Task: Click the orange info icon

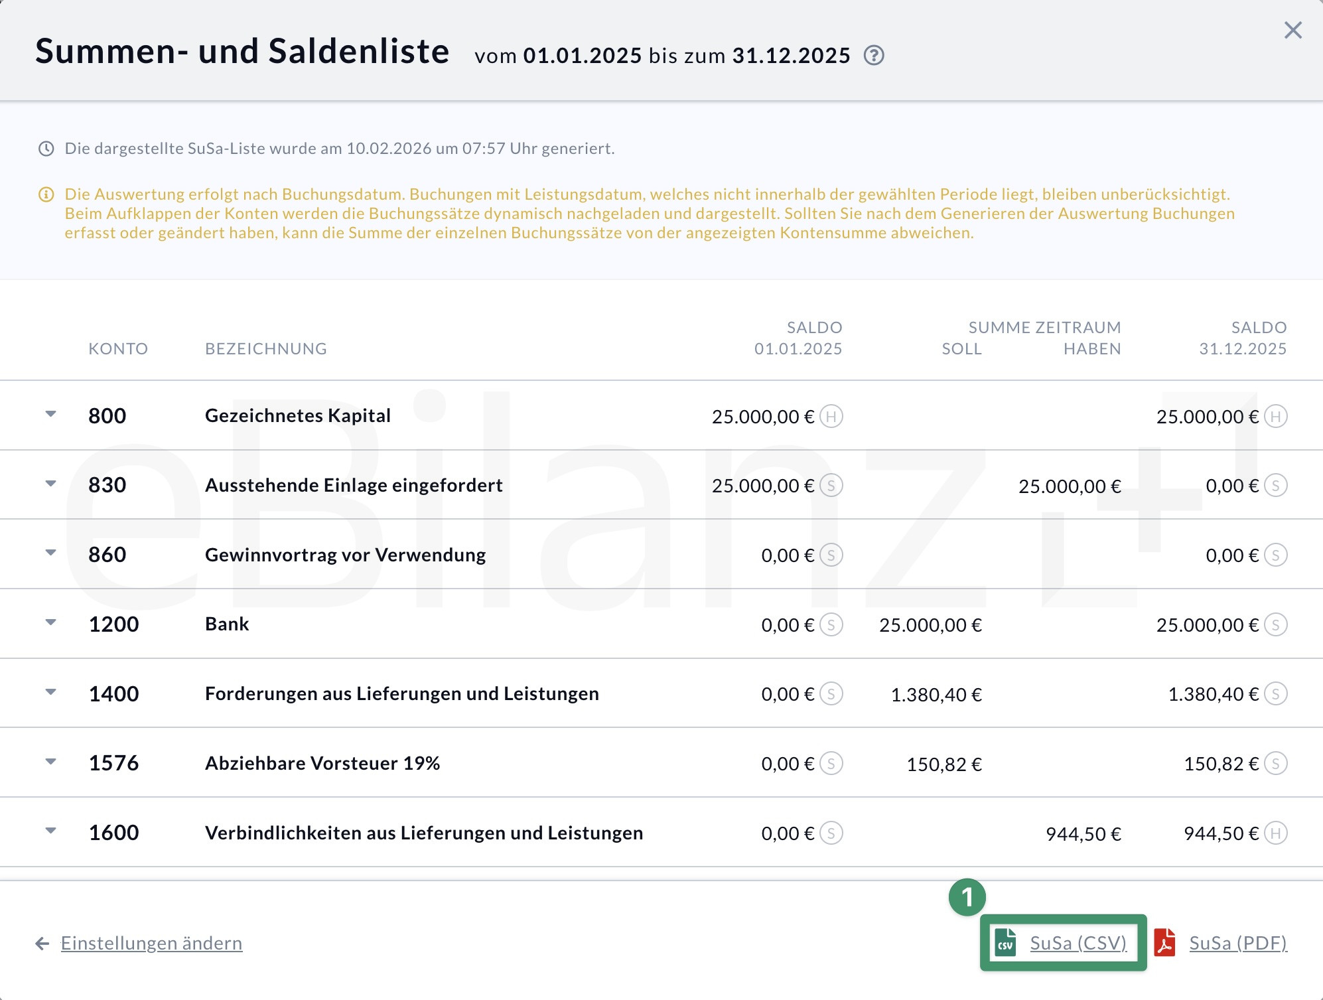Action: coord(46,194)
